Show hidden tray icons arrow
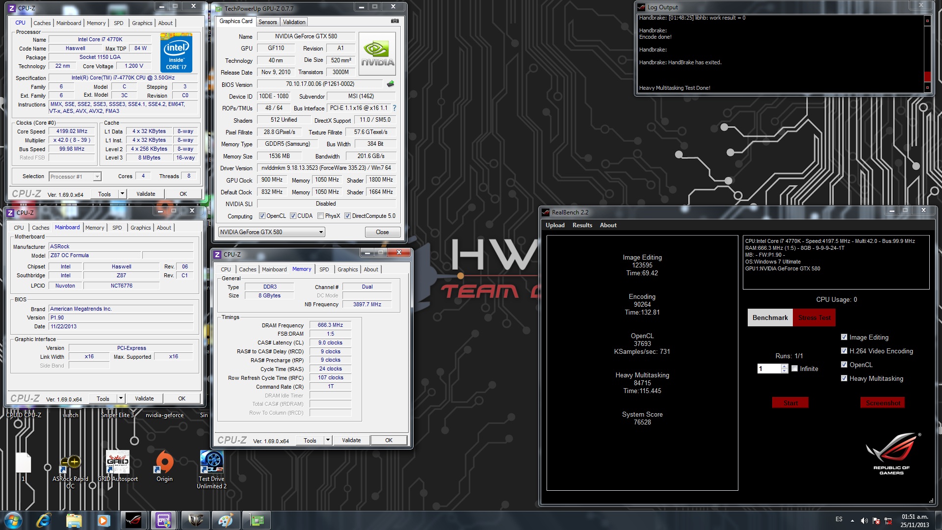 [x=852, y=520]
